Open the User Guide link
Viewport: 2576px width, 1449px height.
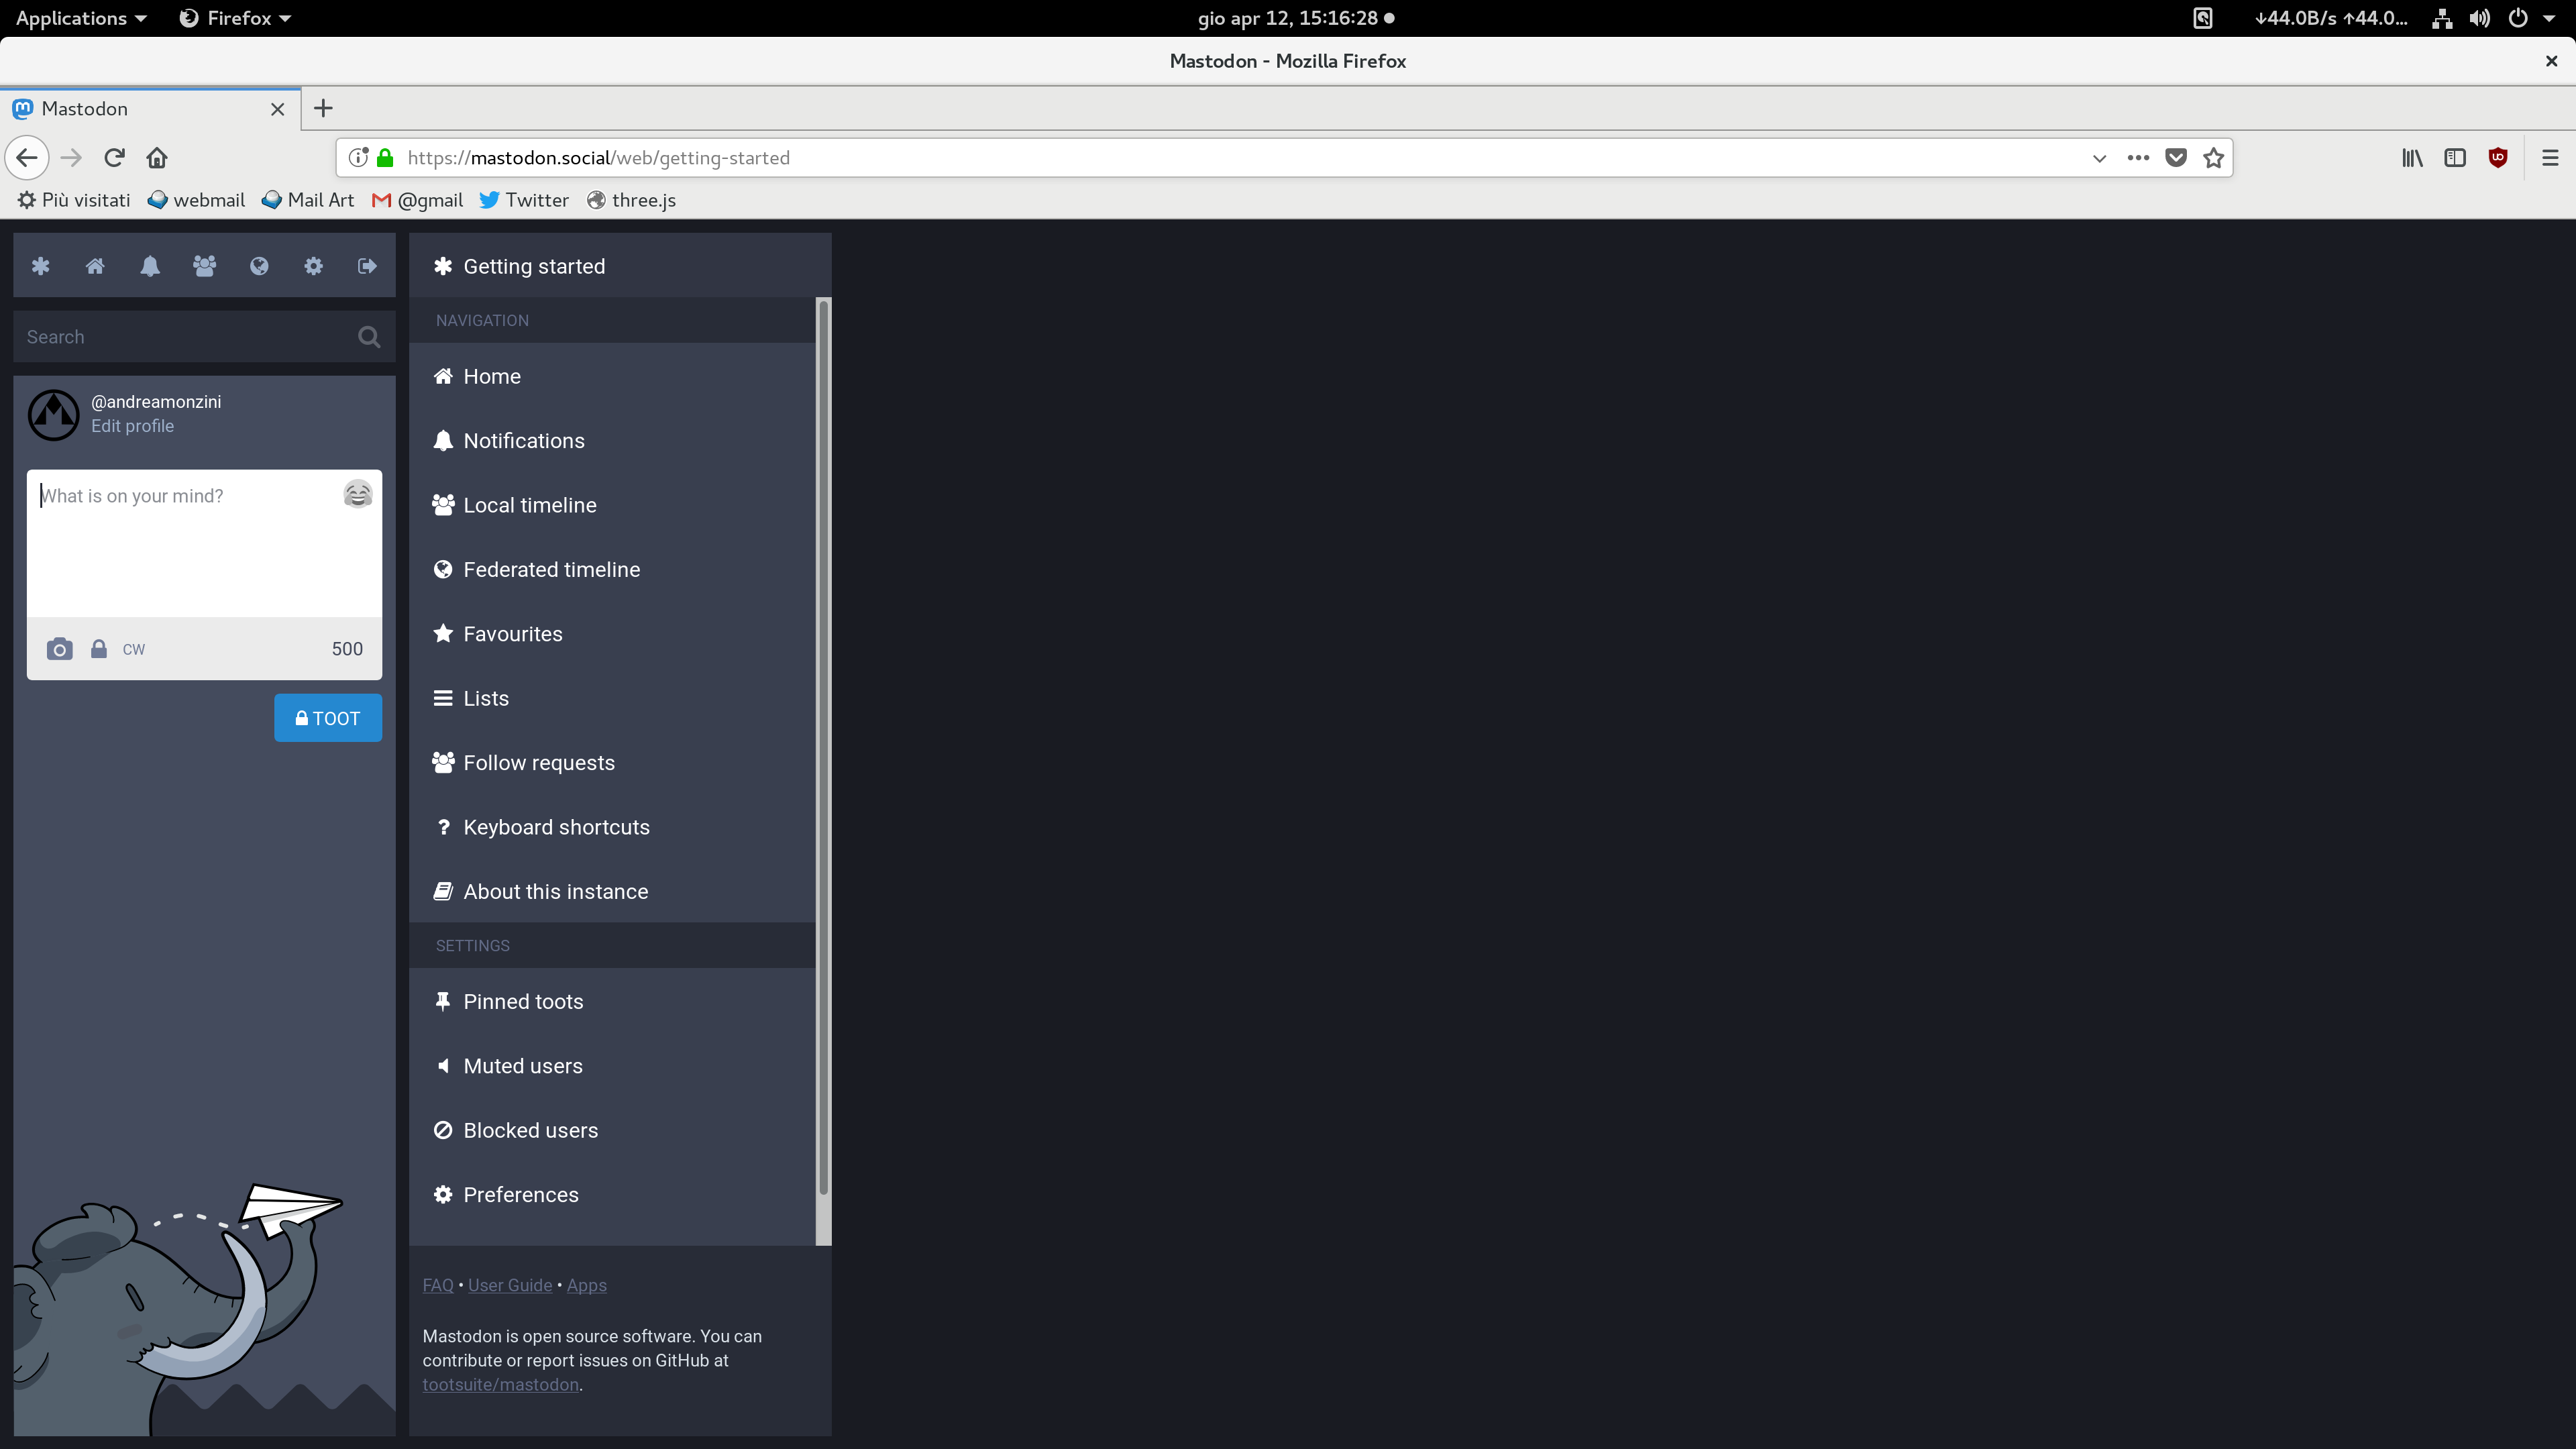pos(509,1285)
